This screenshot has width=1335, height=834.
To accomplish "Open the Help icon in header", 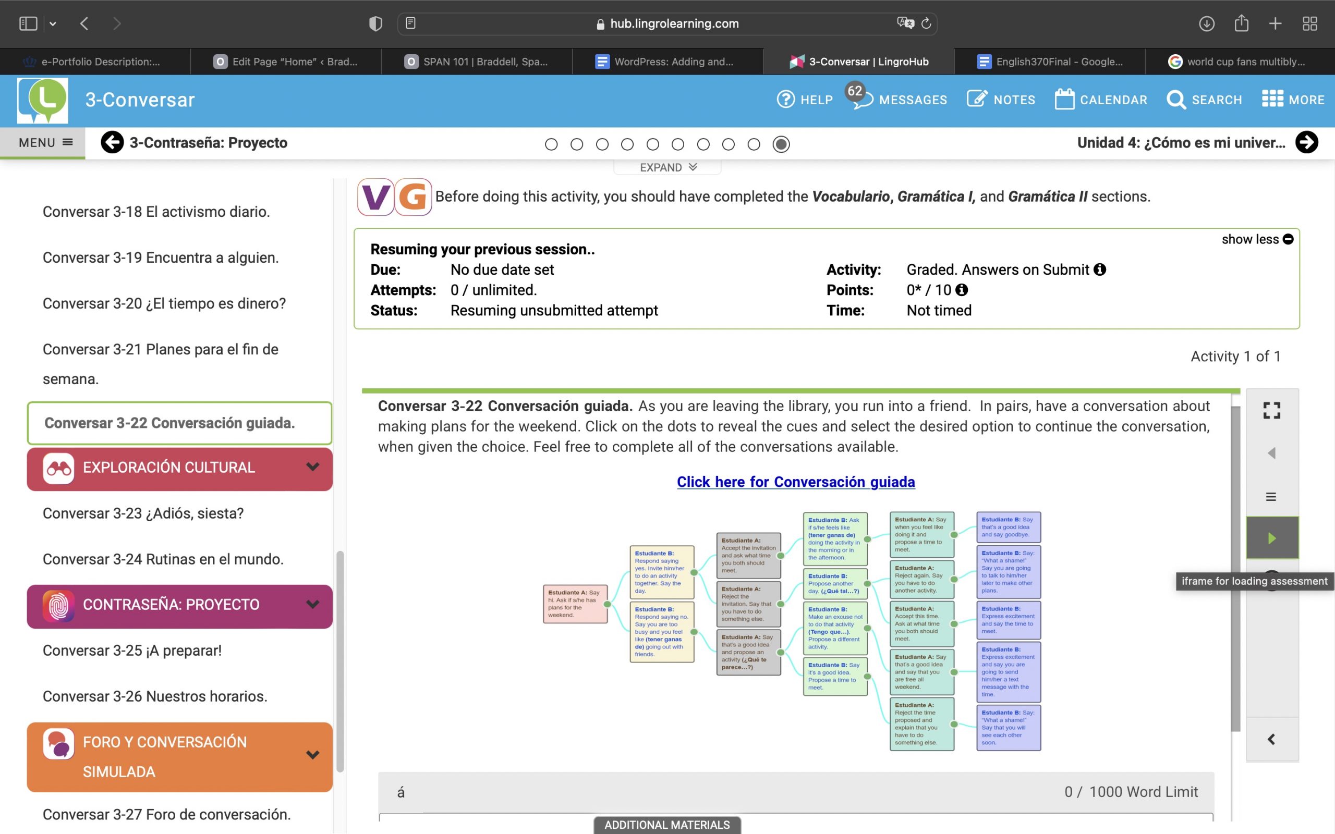I will coord(785,100).
